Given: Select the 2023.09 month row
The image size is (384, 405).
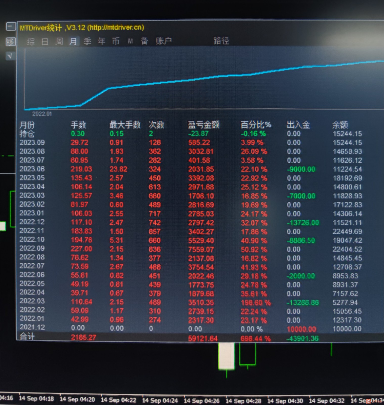Looking at the screenshot, I should click(191, 143).
